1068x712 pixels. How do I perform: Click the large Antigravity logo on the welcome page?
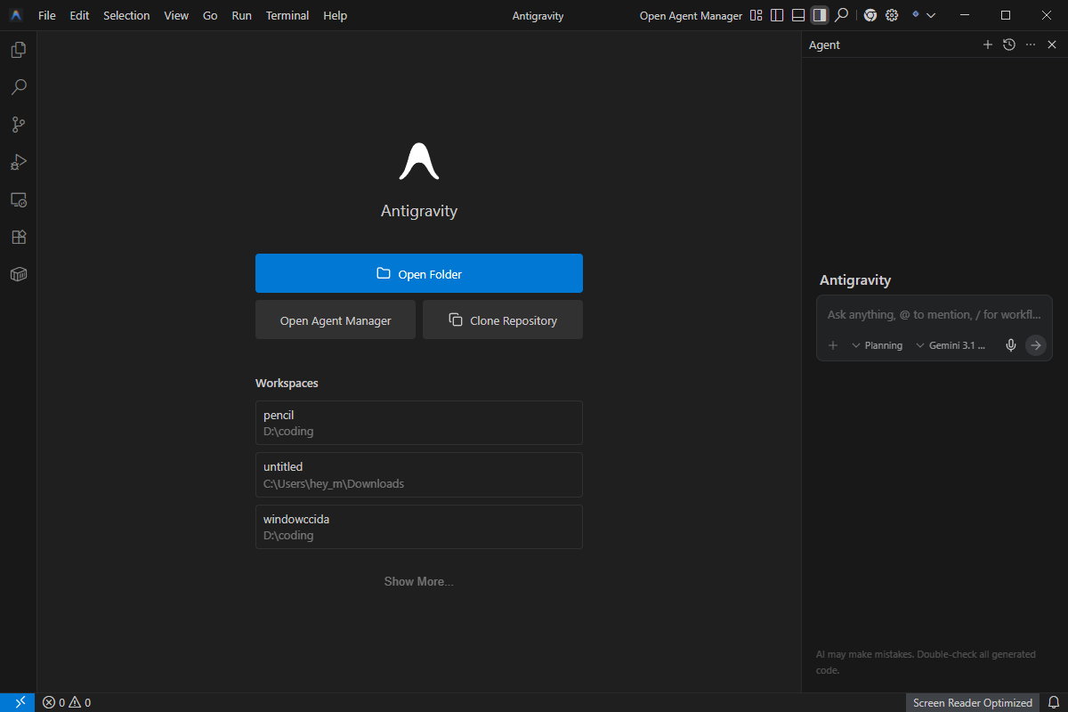(419, 161)
